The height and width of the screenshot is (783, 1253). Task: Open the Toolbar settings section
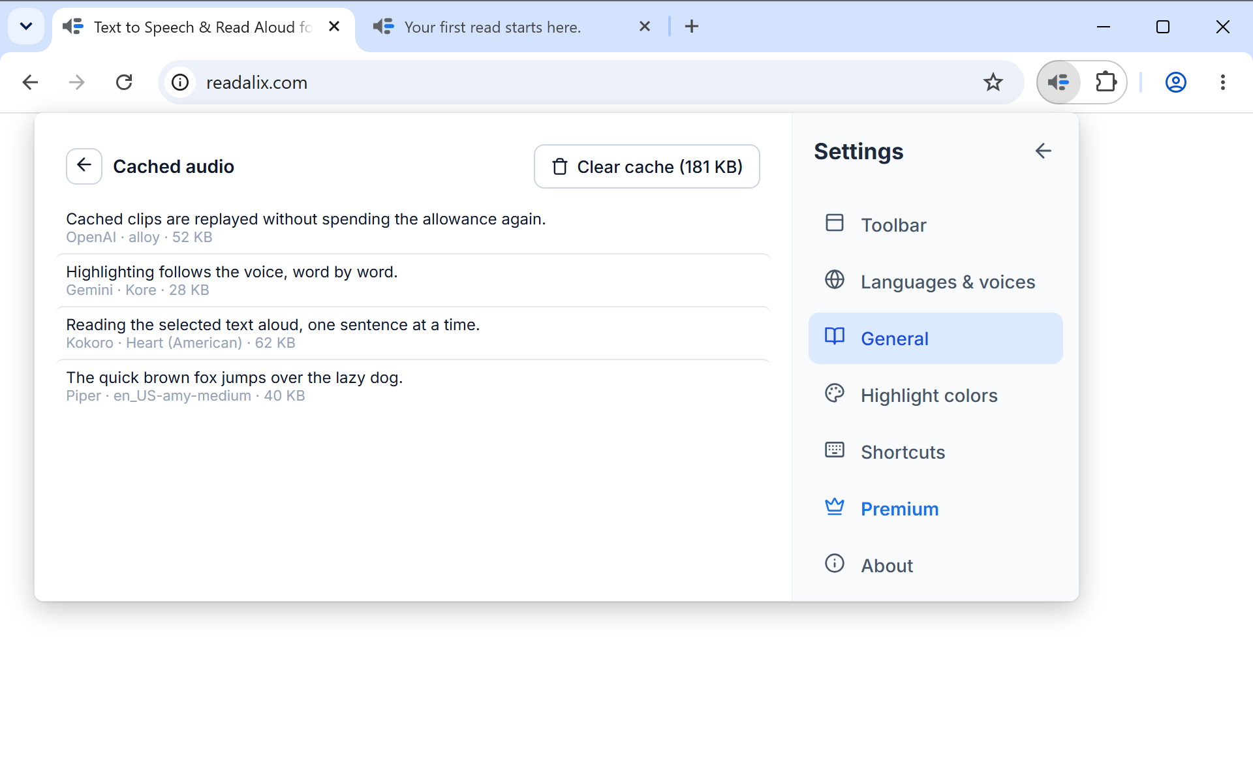(935, 225)
